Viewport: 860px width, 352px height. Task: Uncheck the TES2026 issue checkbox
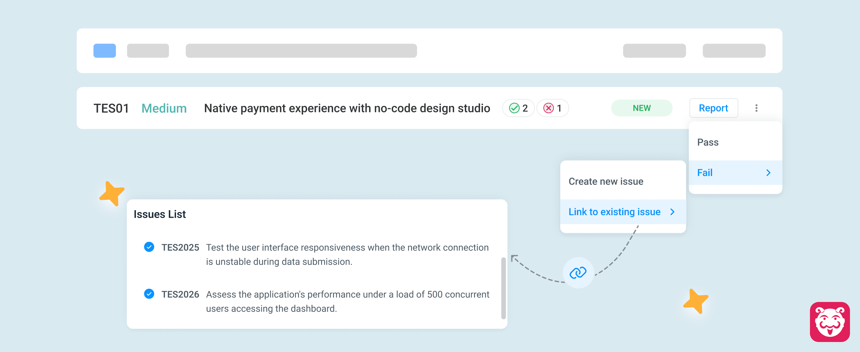[x=149, y=294]
